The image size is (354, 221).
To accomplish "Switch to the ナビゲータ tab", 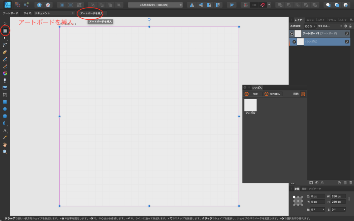I will [x=315, y=189].
